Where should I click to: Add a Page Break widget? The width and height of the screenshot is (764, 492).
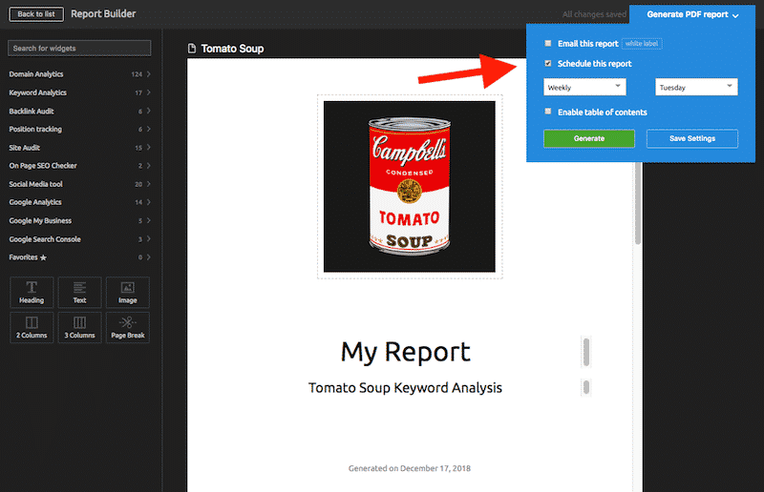pos(127,327)
